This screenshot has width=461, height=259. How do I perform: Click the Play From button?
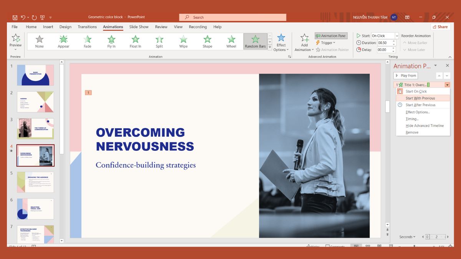405,75
